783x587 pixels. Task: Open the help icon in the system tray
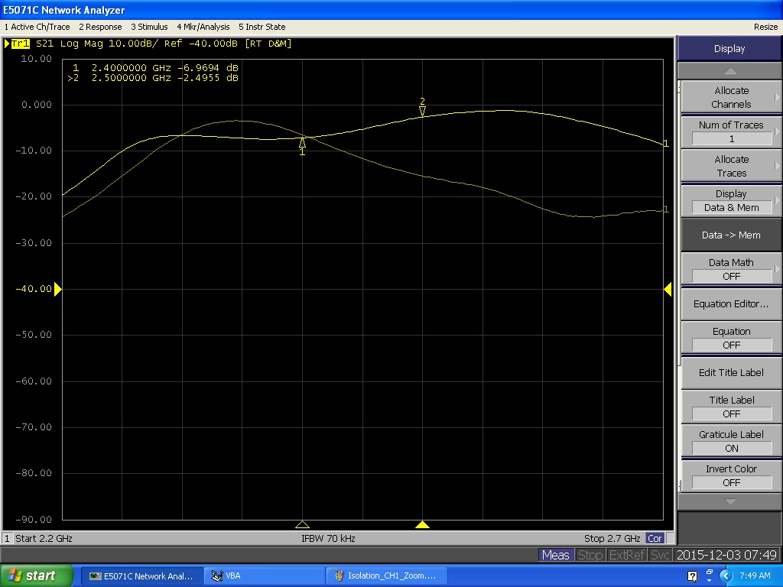point(692,576)
